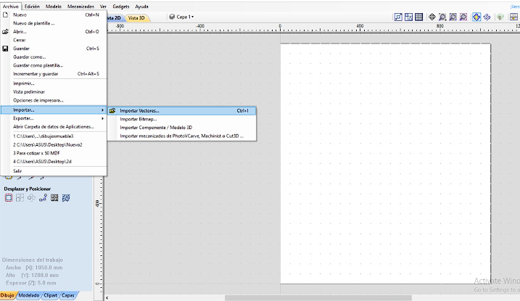Click the horizontal scrollbar thumb below the canvas

tap(318, 298)
